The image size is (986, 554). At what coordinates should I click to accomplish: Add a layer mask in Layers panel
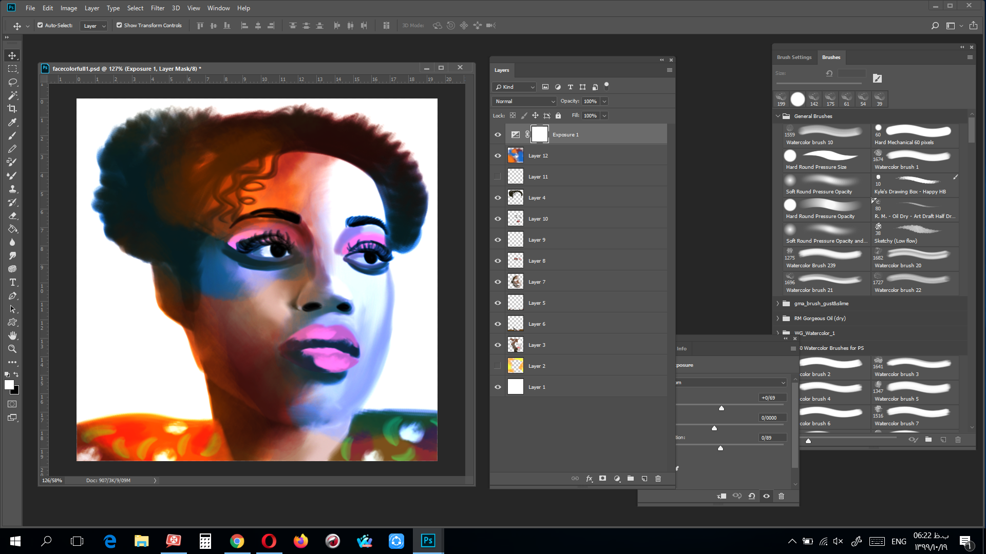coord(603,479)
